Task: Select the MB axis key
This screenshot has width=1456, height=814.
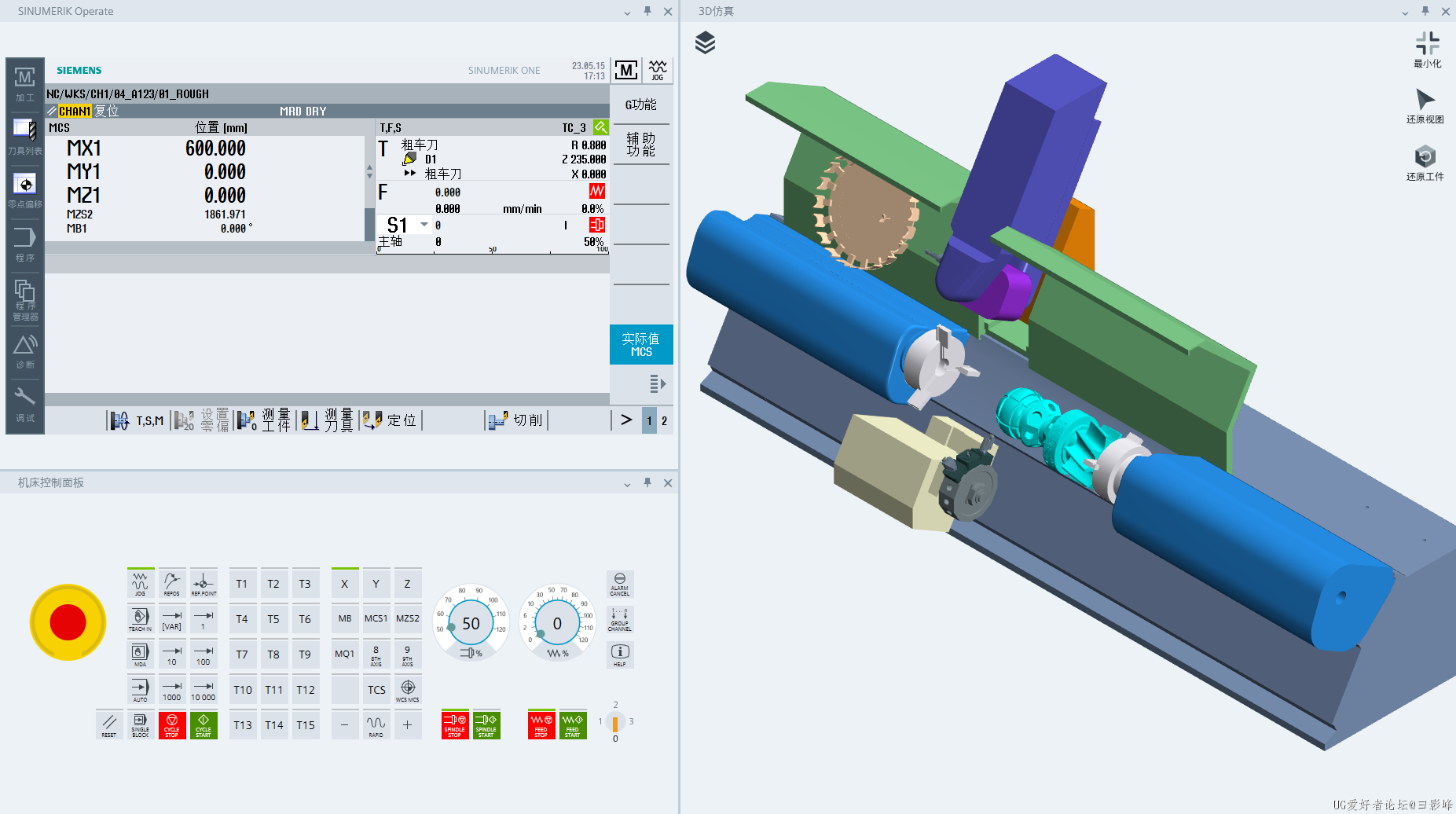Action: tap(345, 619)
